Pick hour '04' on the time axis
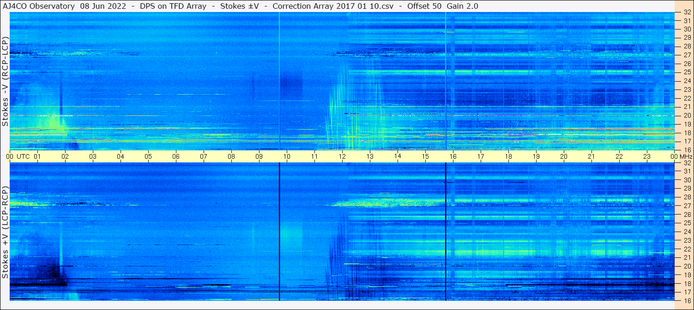 pyautogui.click(x=121, y=156)
